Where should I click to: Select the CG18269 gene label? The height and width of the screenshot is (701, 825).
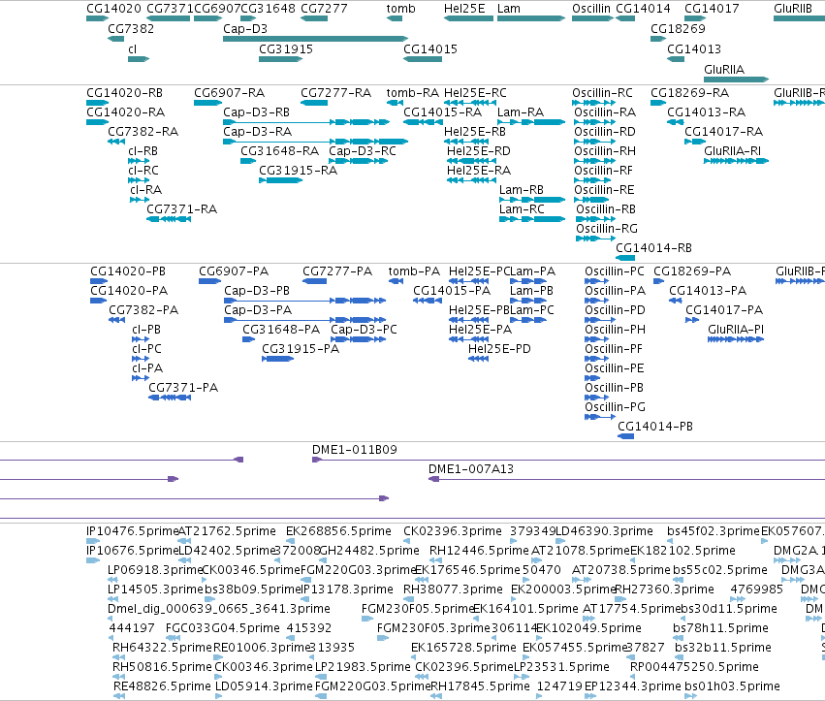click(x=678, y=28)
